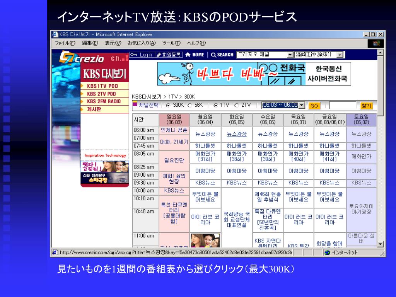396x297 pixels.
Task: Click Wednesday's 제46회 현충일 추념식
Action: tap(268, 197)
